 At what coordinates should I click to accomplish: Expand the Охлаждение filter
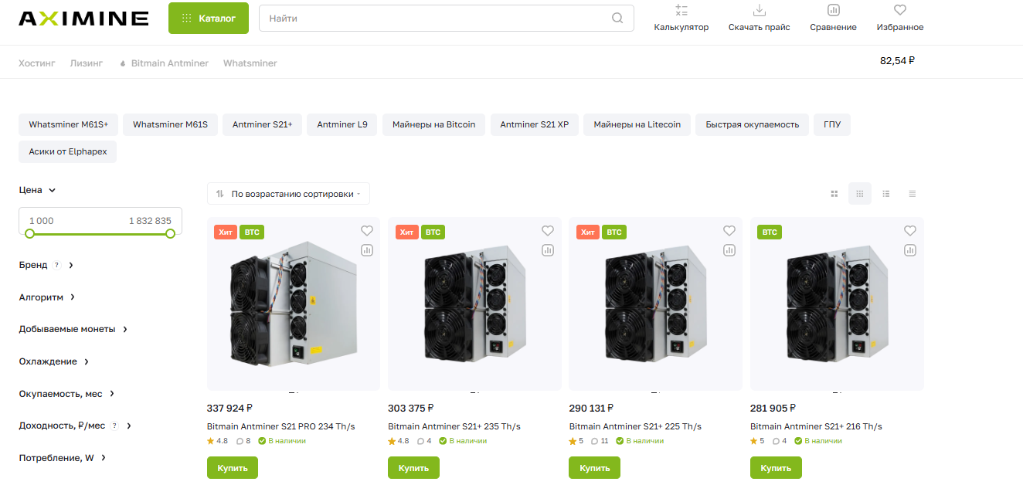(54, 361)
